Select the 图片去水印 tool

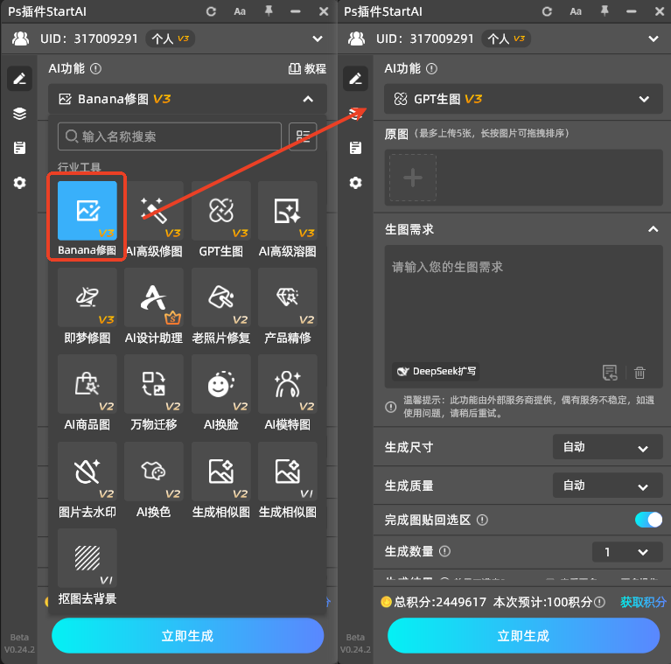[x=87, y=471]
